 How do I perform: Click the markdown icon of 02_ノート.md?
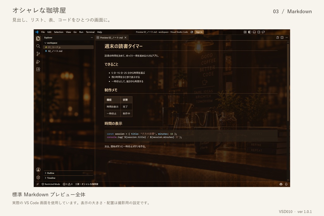46,51
